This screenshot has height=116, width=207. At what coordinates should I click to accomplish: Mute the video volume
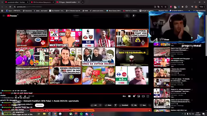tap(25, 96)
